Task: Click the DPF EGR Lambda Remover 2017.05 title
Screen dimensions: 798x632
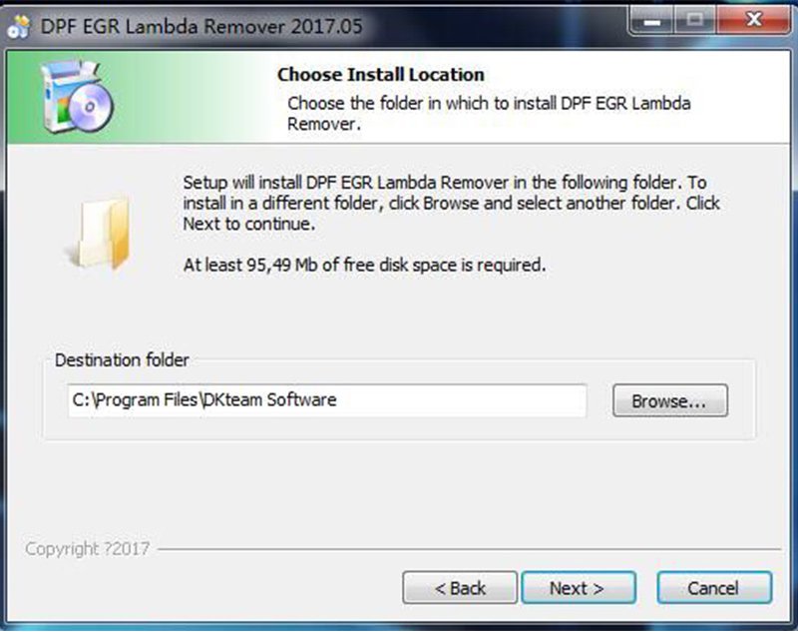Action: tap(201, 27)
